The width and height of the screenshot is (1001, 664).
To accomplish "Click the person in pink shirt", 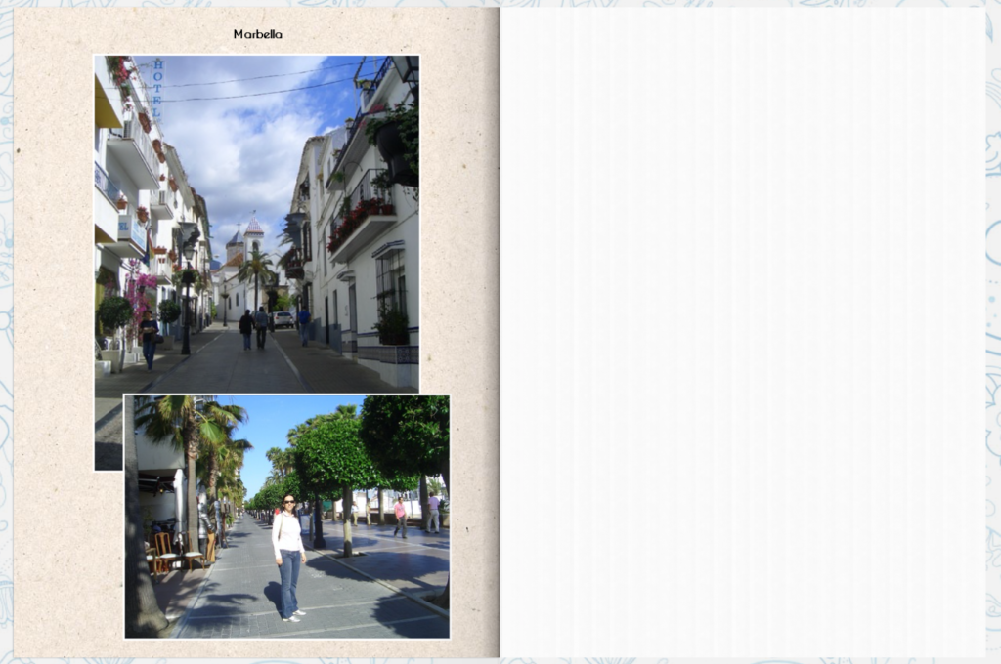I will pos(400,518).
